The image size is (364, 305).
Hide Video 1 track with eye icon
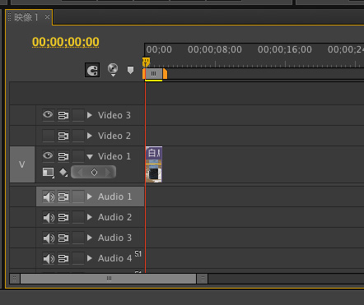click(48, 156)
